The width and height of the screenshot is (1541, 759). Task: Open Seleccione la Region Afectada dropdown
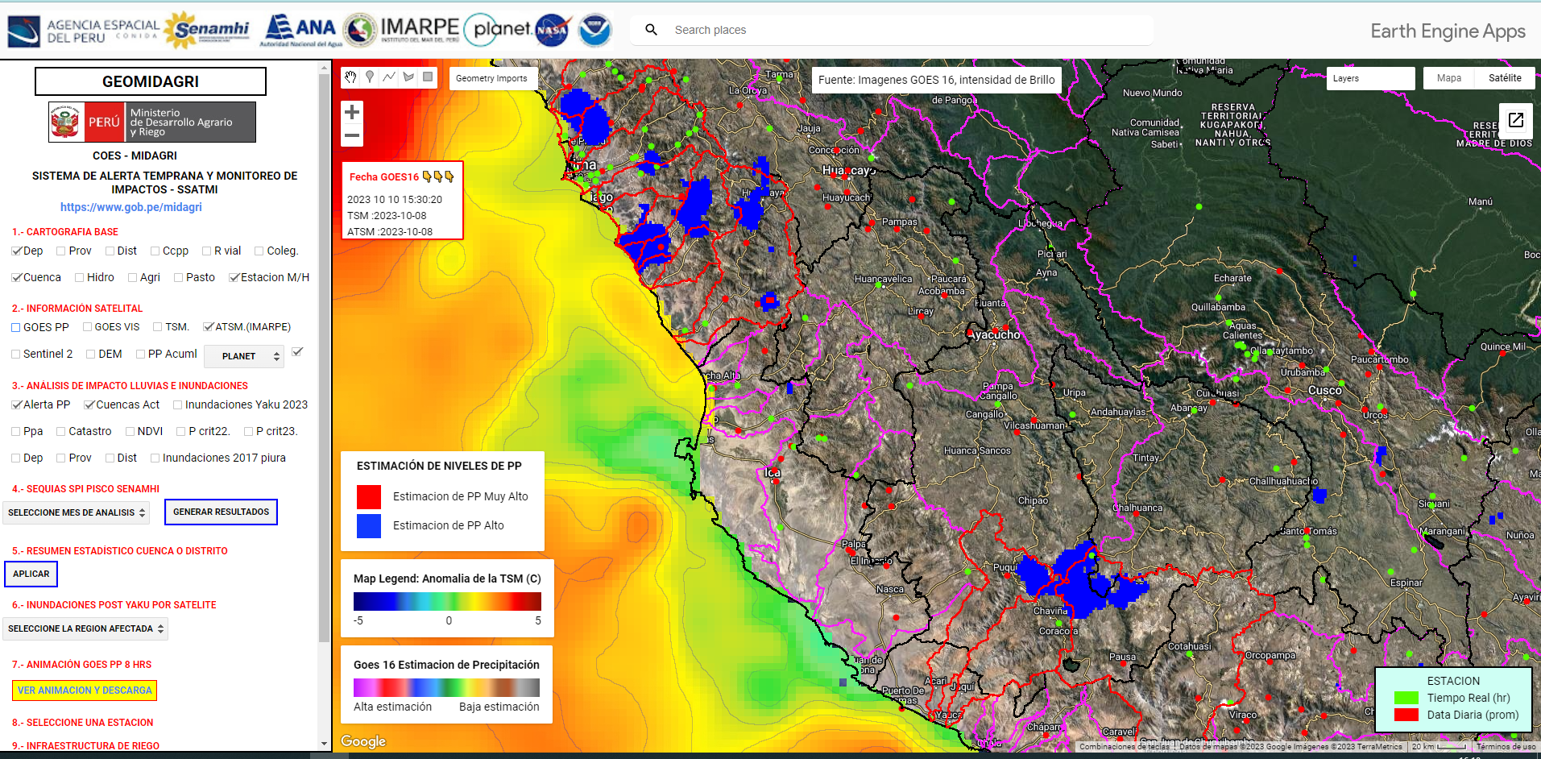coord(85,628)
